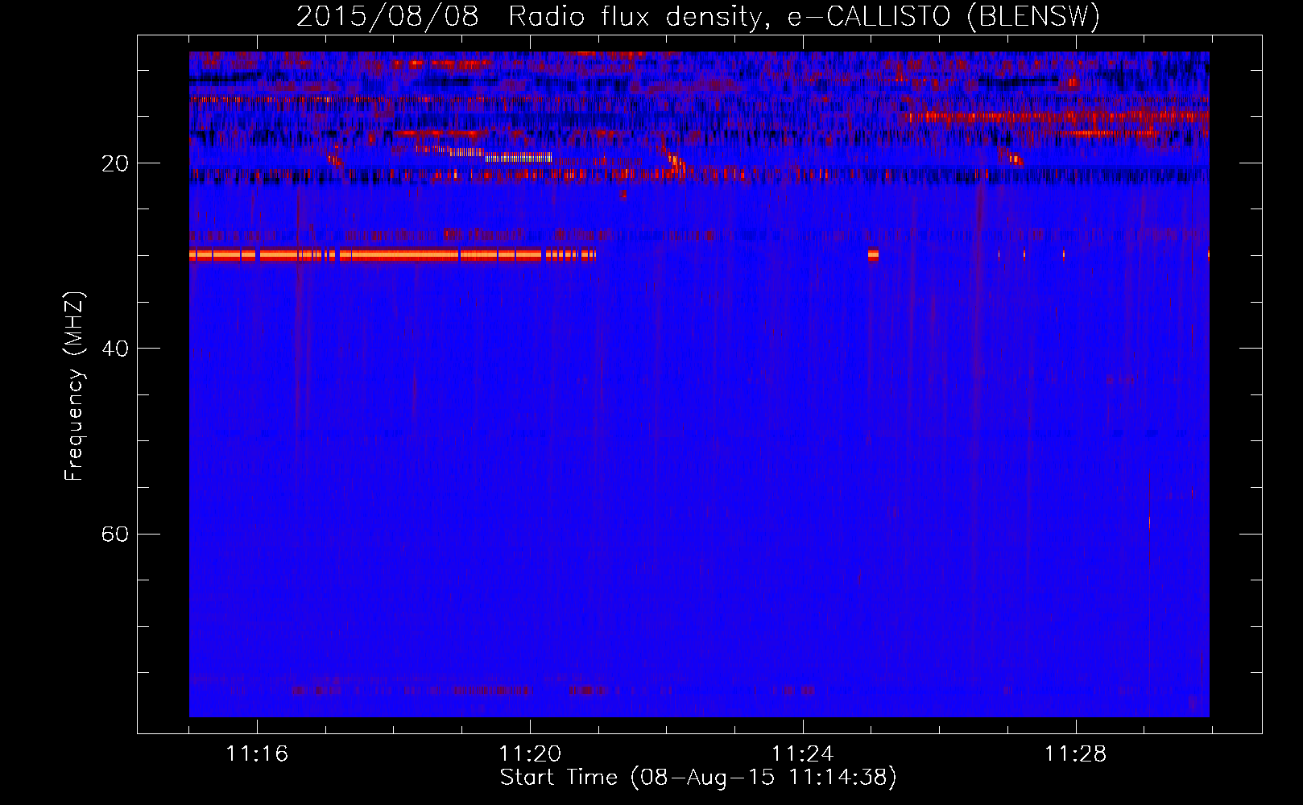Click the 20 MHz frequency tick label
The width and height of the screenshot is (1303, 805).
pyautogui.click(x=114, y=163)
